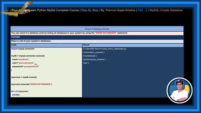Click the user="yourusername" code line
The width and height of the screenshot is (201, 113).
24,63
